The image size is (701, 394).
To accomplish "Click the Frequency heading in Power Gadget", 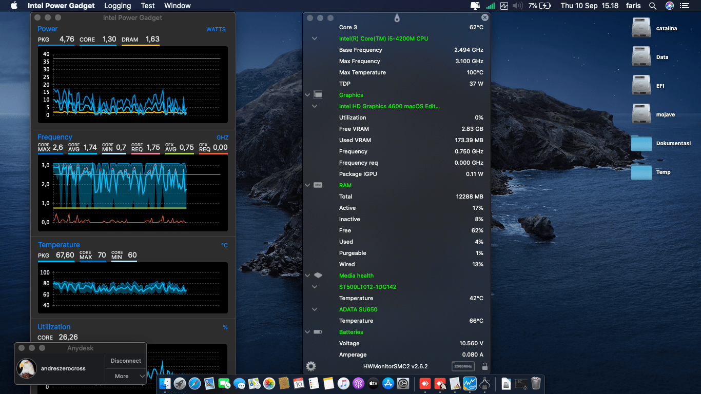I will coord(55,137).
